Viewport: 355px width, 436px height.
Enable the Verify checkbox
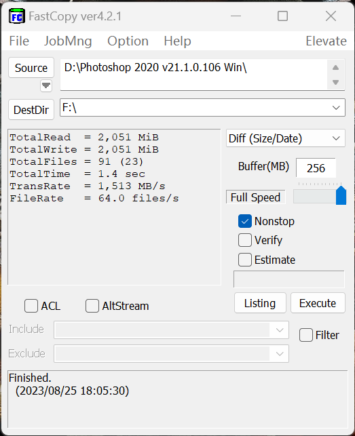[245, 240]
